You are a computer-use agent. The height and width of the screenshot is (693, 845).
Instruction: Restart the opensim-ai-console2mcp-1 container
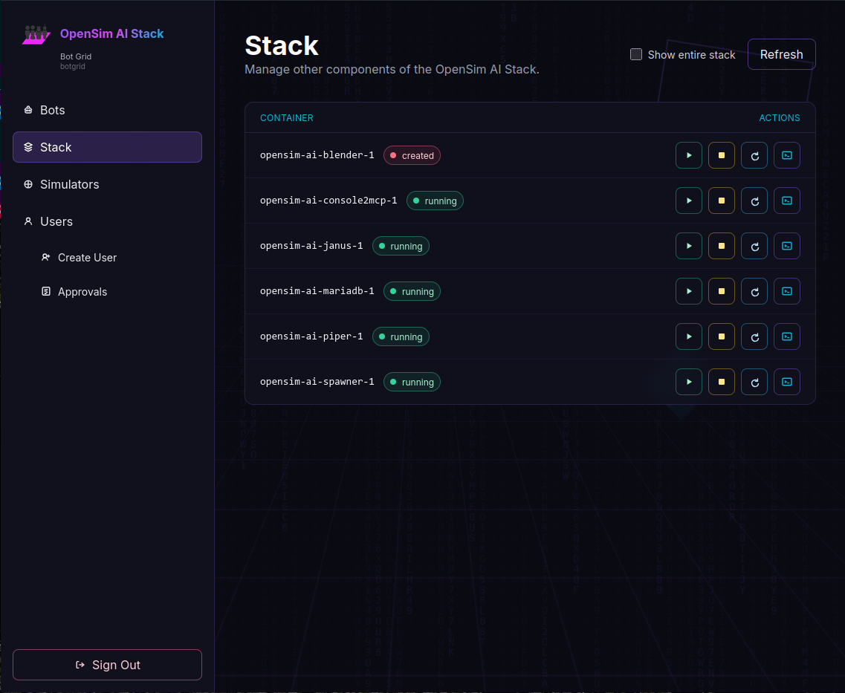[x=754, y=201]
